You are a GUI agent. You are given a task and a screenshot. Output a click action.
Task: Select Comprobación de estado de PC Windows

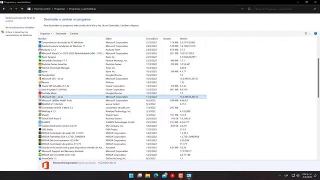tap(122, 42)
